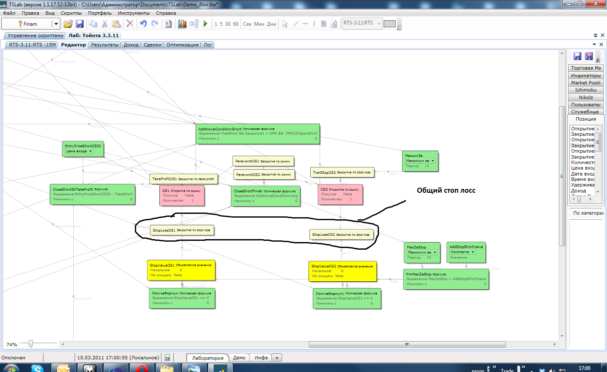Click the save icon in the blocks panel

(577, 56)
